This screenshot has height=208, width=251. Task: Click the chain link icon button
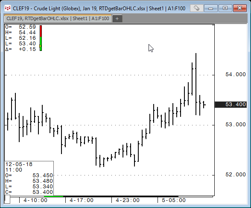click(x=196, y=8)
